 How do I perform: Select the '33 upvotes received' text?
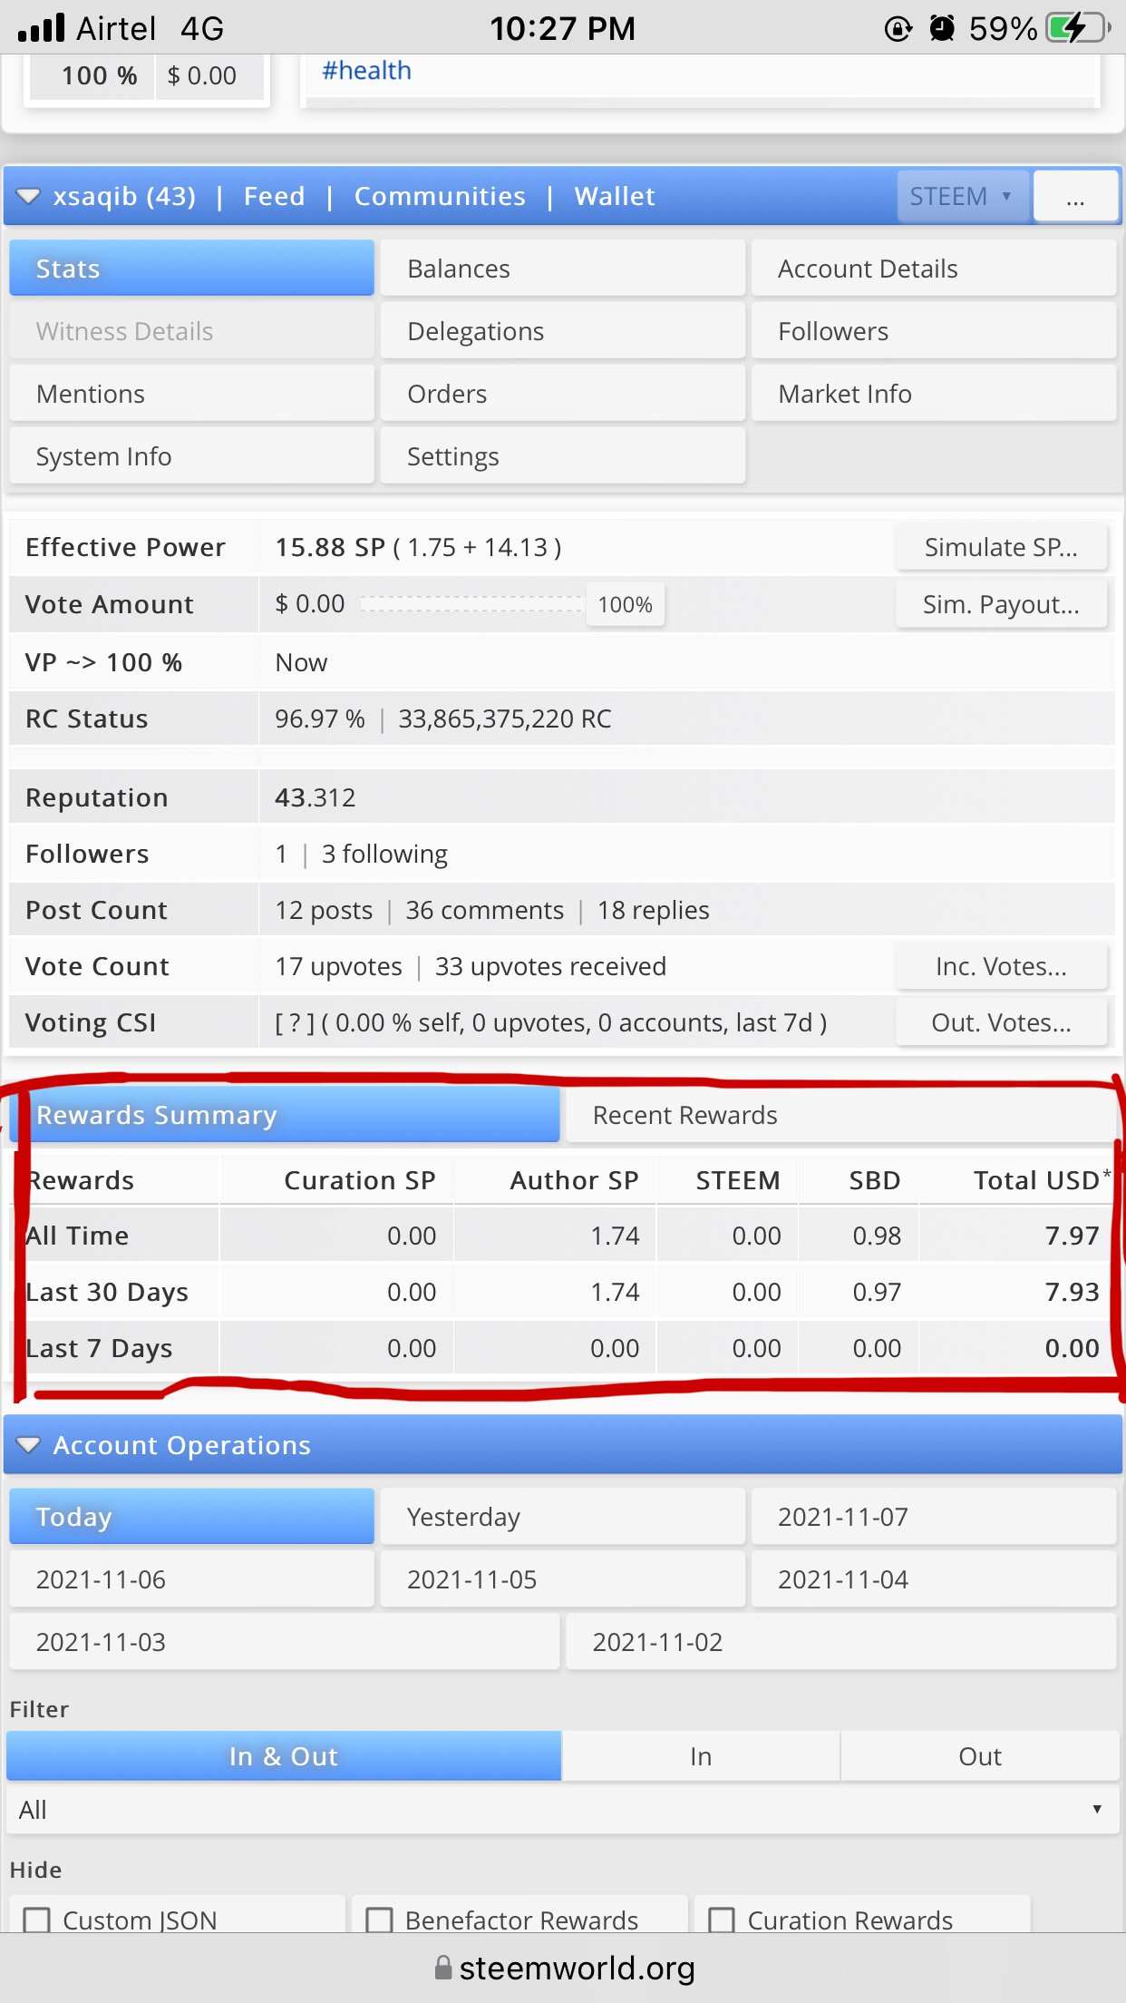[550, 966]
